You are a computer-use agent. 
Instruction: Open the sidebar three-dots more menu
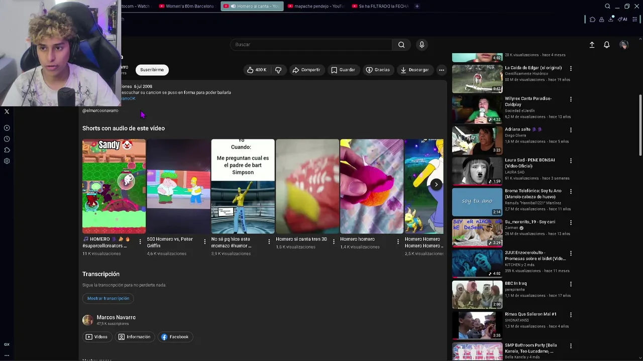[x=7, y=355]
